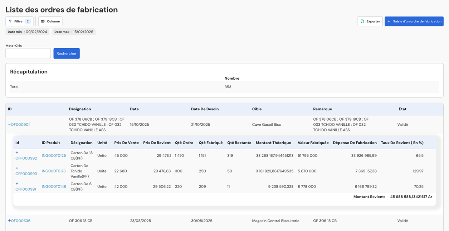This screenshot has height=231, width=449.
Task: Focus the Mots-Clés keyword input field
Action: (28, 53)
